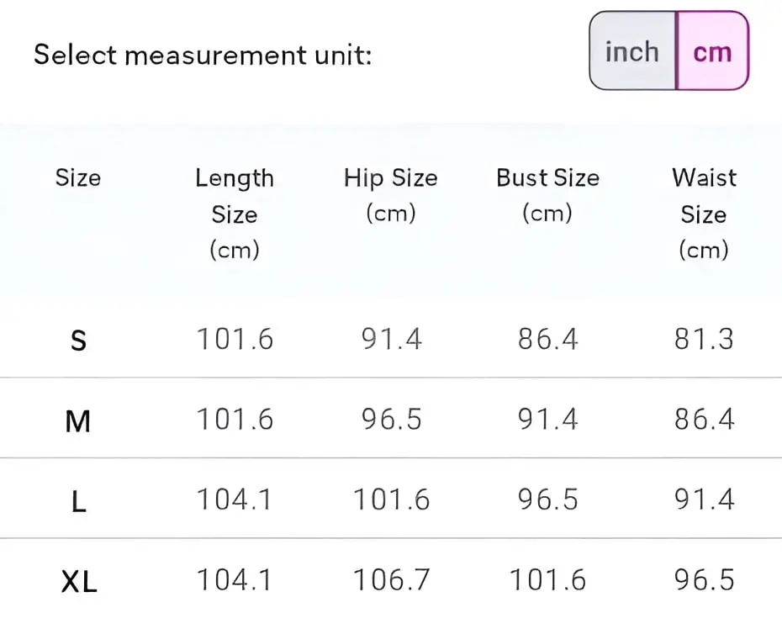782x634 pixels.
Task: Click the M hip value 96.5
Action: tap(392, 419)
